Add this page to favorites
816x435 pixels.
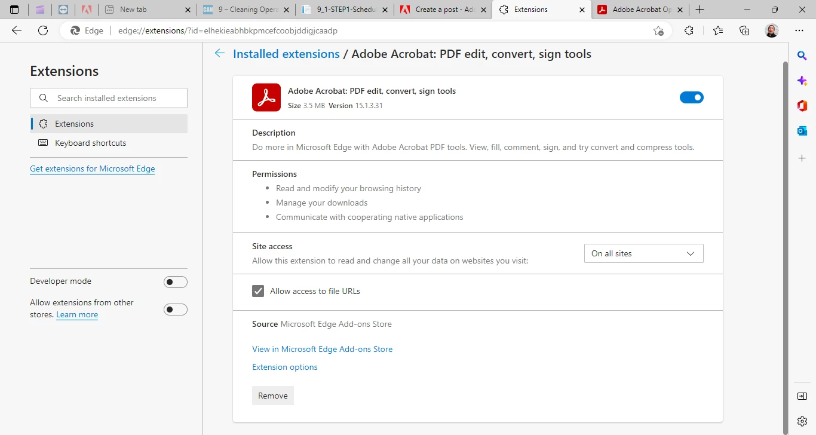click(x=658, y=31)
